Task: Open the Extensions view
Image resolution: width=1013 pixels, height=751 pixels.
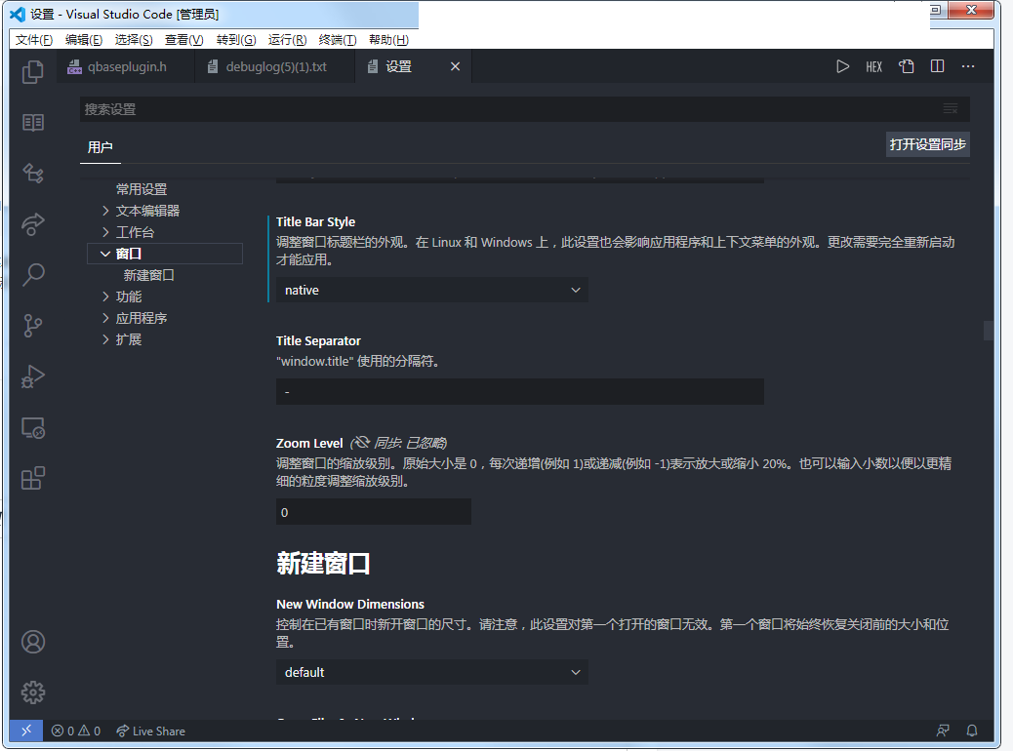Action: [33, 479]
